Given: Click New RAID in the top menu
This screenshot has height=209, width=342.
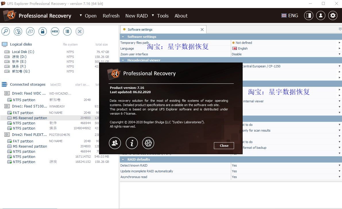Looking at the screenshot, I should click(136, 16).
